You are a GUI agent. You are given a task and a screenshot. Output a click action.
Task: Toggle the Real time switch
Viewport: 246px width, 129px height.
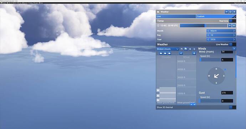tap(232, 21)
